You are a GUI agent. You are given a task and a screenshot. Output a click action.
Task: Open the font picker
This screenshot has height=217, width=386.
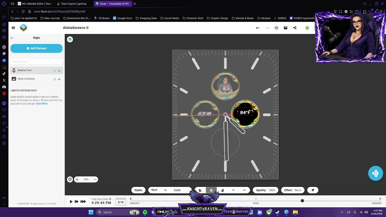(154, 190)
